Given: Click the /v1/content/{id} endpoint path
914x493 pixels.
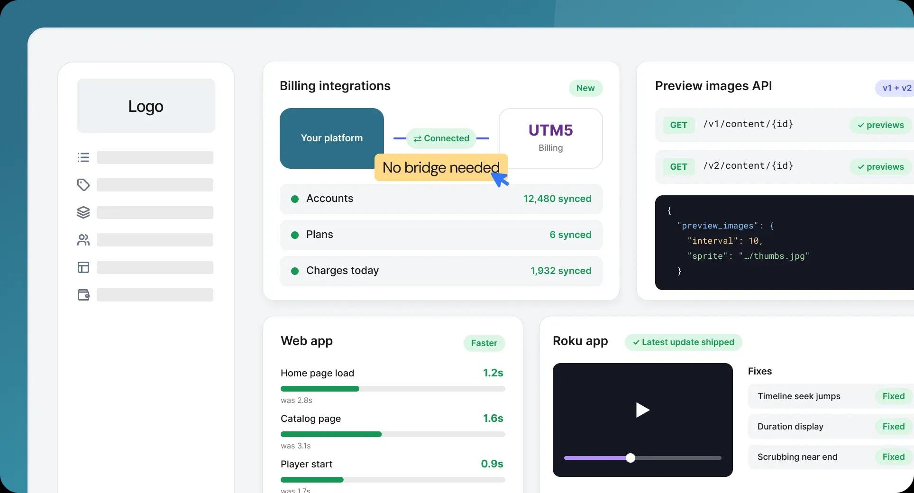Looking at the screenshot, I should tap(748, 124).
